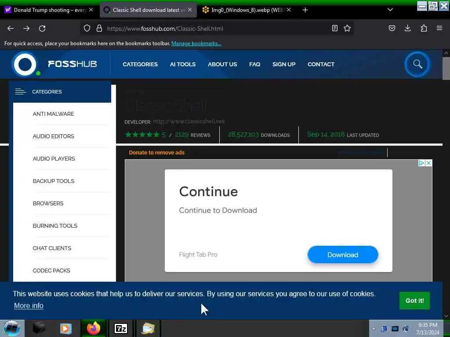Image resolution: width=450 pixels, height=337 pixels.
Task: Reload the page with refresh icon
Action: tap(42, 29)
